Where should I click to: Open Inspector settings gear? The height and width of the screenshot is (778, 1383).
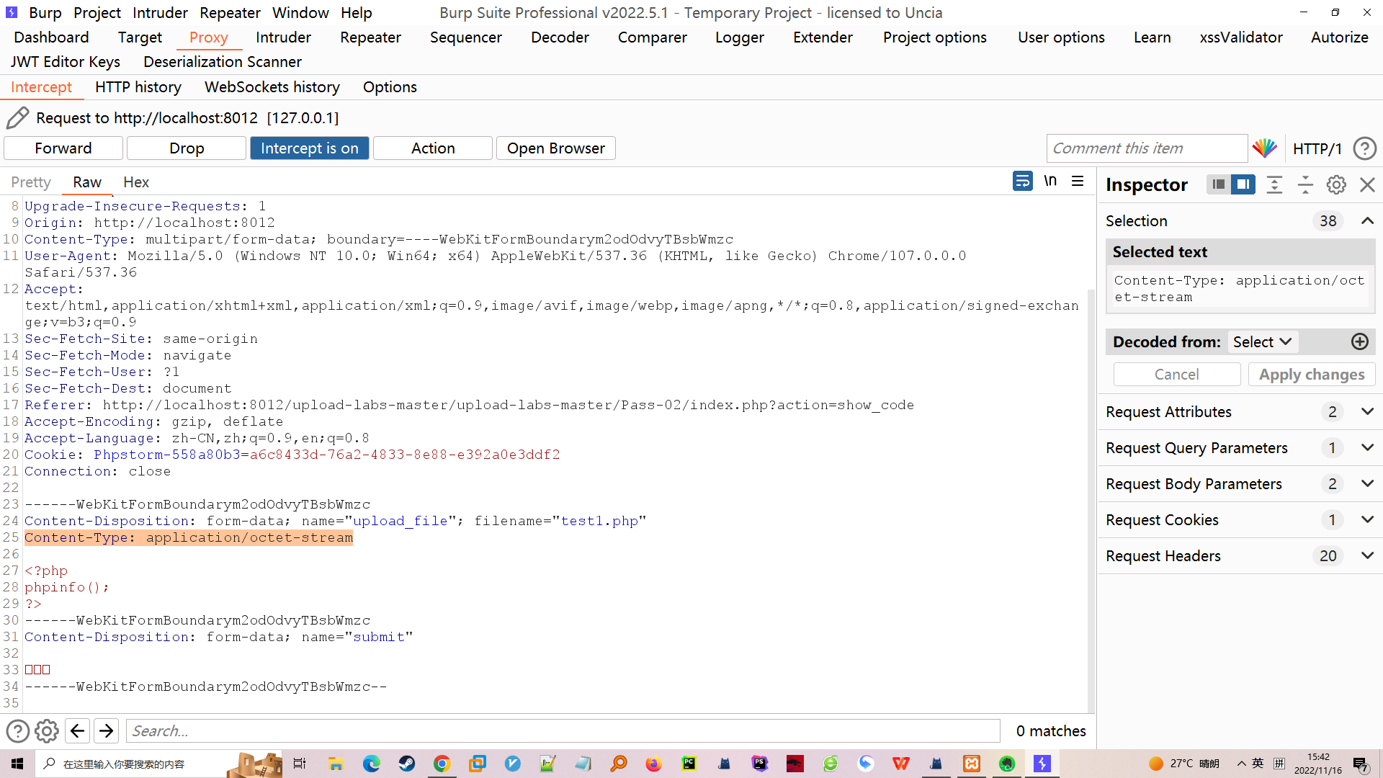tap(1336, 184)
